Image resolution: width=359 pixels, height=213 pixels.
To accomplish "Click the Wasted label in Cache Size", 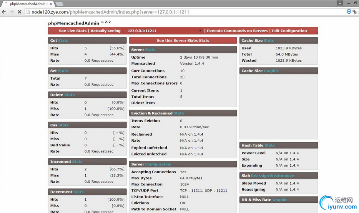I will 249,61.
